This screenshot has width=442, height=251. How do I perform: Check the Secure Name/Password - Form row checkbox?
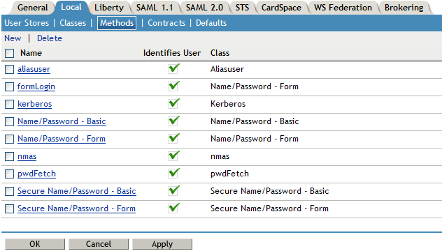pos(9,208)
